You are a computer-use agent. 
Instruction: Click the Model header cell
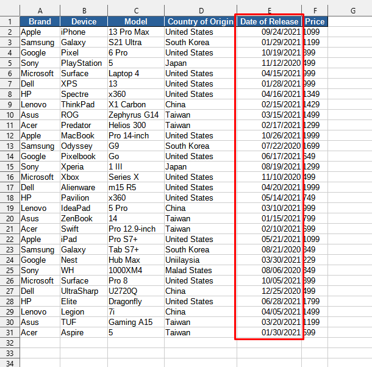point(136,21)
